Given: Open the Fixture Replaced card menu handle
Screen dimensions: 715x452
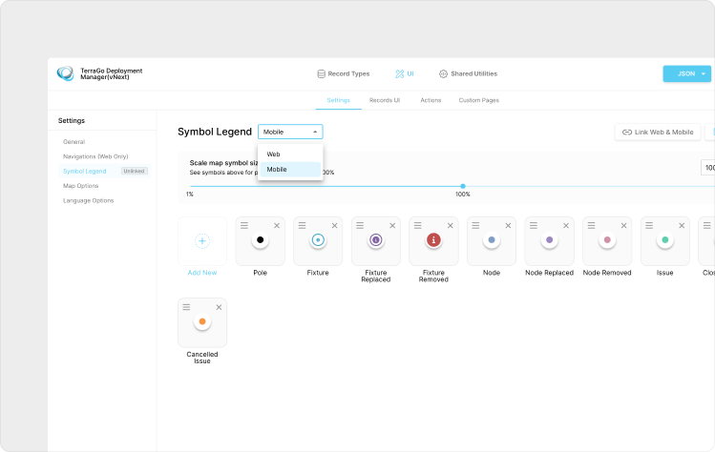Looking at the screenshot, I should [360, 226].
